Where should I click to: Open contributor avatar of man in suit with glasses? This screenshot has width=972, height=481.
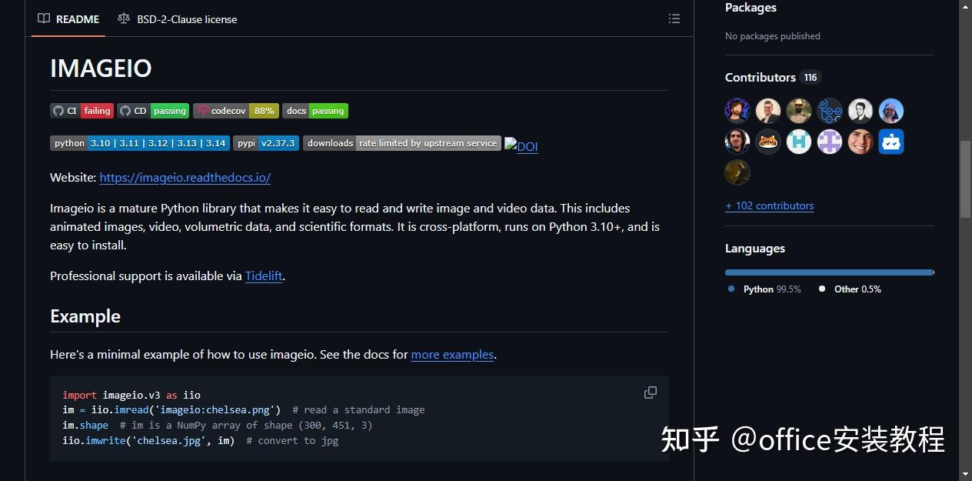[x=768, y=111]
